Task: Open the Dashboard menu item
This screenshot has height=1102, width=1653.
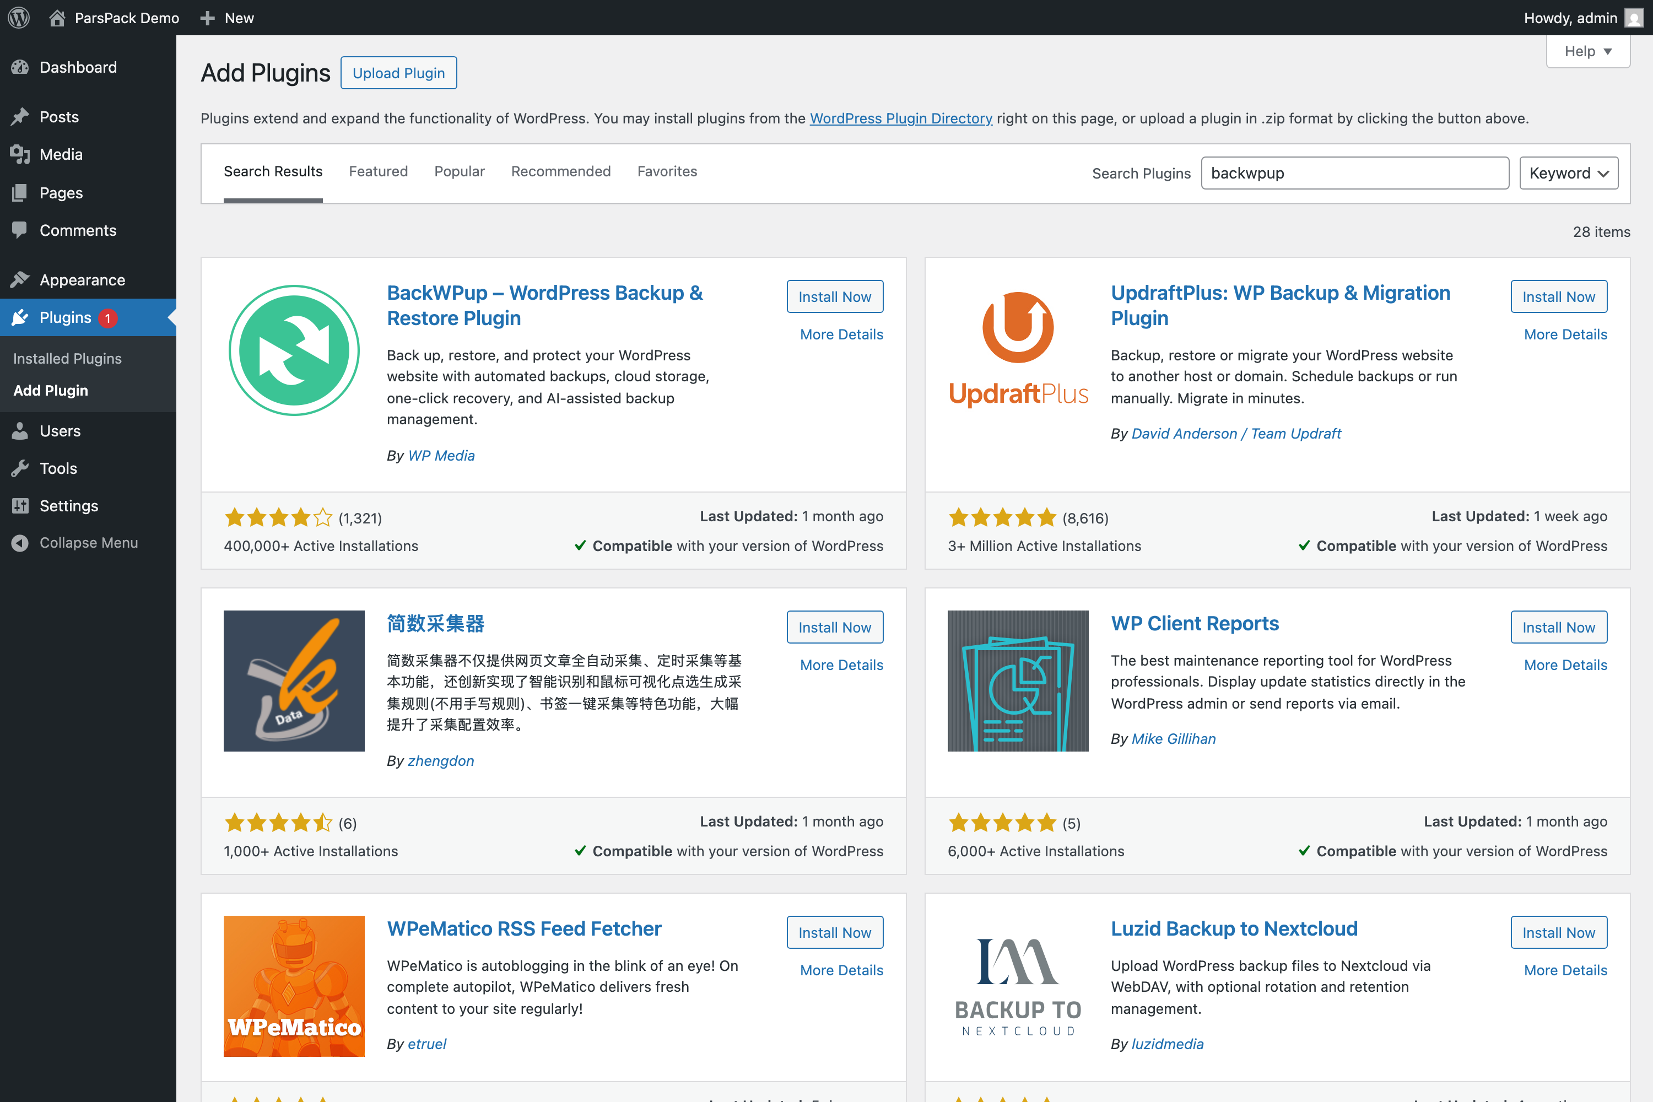Action: tap(88, 67)
